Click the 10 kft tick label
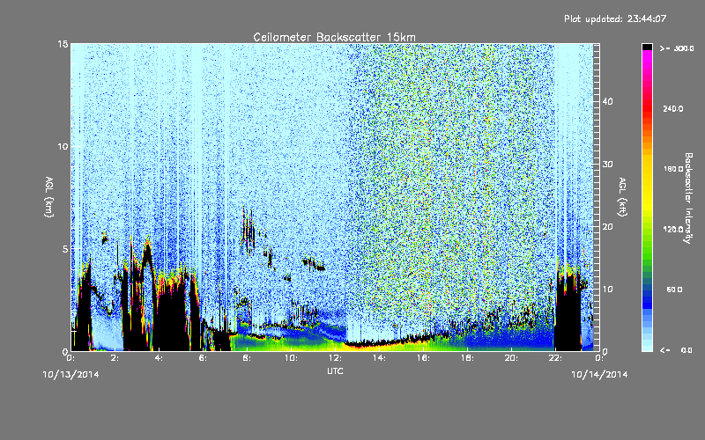Screen dimensions: 705x440 coord(607,289)
